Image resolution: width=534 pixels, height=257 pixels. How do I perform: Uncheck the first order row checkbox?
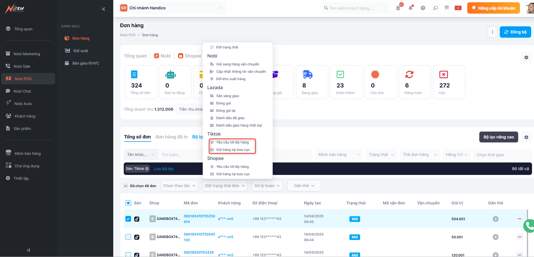click(x=128, y=219)
